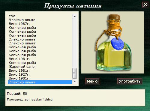Image resolution: width=150 pixels, height=111 pixels.
Task: Close the Продукты питания window
Action: click(x=145, y=5)
